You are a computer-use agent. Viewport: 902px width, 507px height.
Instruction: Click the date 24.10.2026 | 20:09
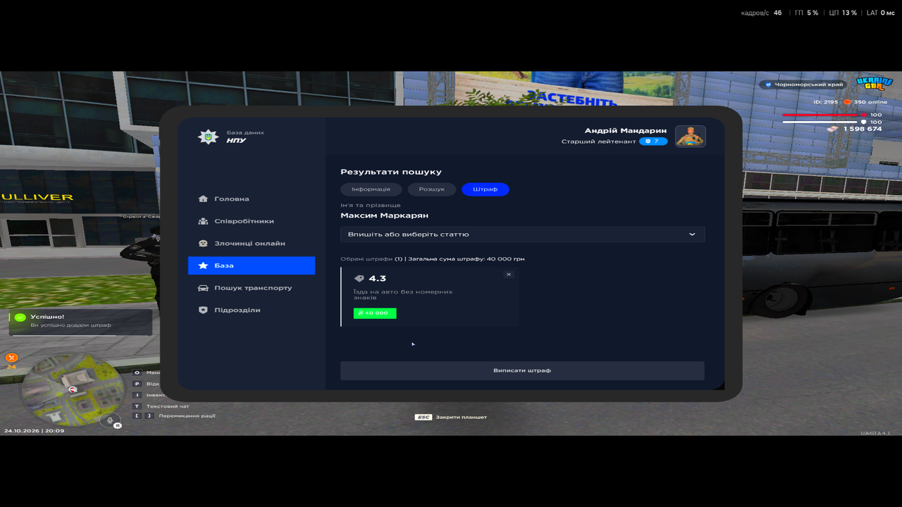pos(34,430)
